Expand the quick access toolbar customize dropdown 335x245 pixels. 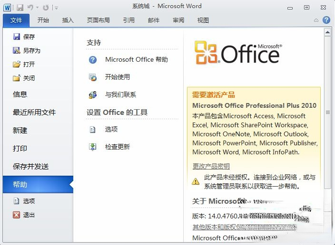56,8
